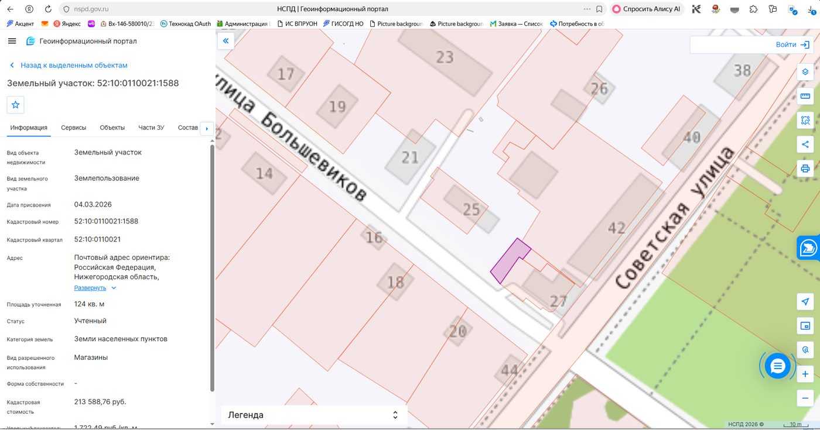Open the map layers tool

tap(805, 72)
